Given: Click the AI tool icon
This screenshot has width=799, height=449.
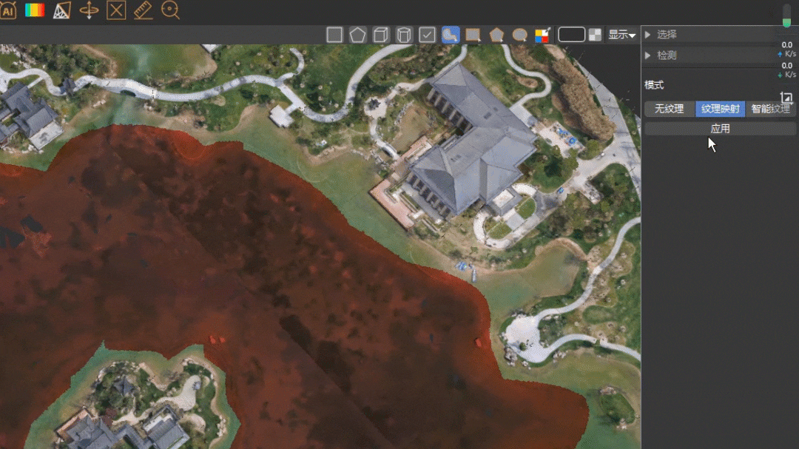Looking at the screenshot, I should coord(7,10).
